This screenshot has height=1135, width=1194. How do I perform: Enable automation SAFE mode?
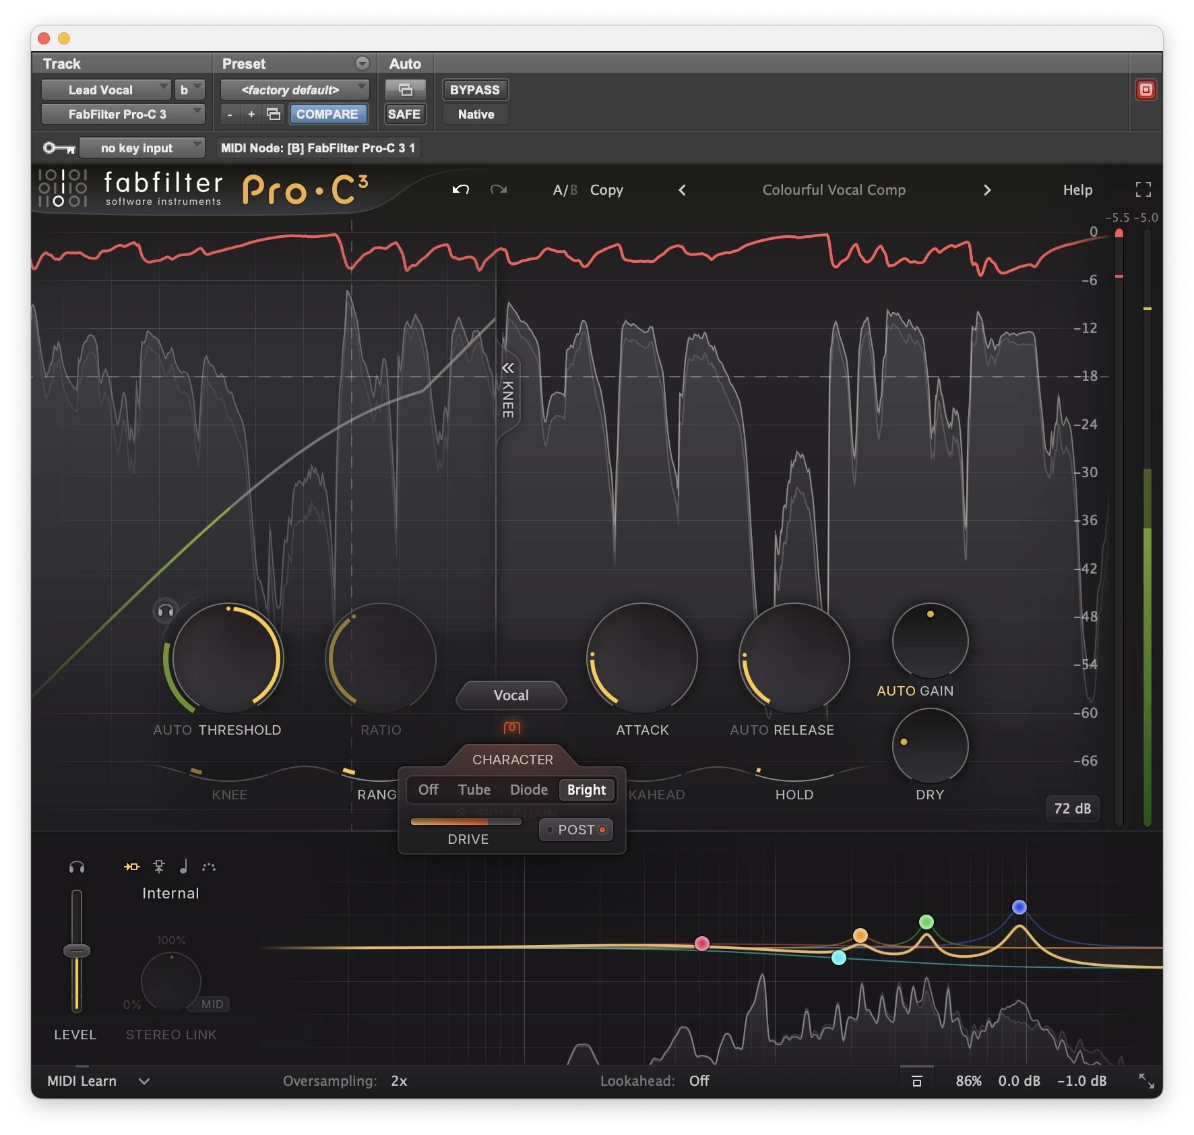click(404, 114)
